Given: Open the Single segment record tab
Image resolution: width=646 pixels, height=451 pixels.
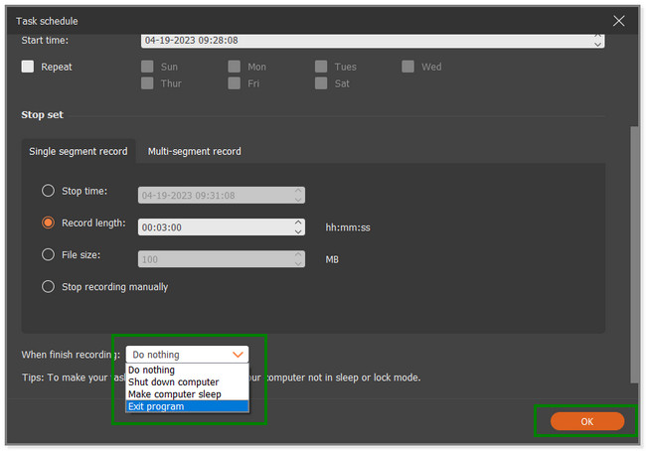Looking at the screenshot, I should pyautogui.click(x=79, y=151).
